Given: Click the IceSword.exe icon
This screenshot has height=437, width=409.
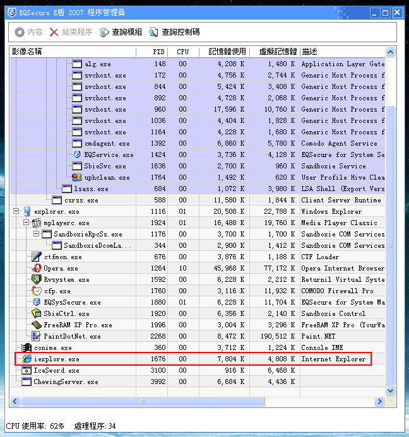Looking at the screenshot, I should pos(27,370).
